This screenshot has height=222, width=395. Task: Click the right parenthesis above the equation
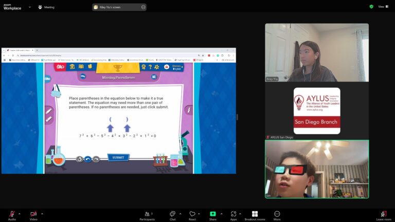coord(127,119)
